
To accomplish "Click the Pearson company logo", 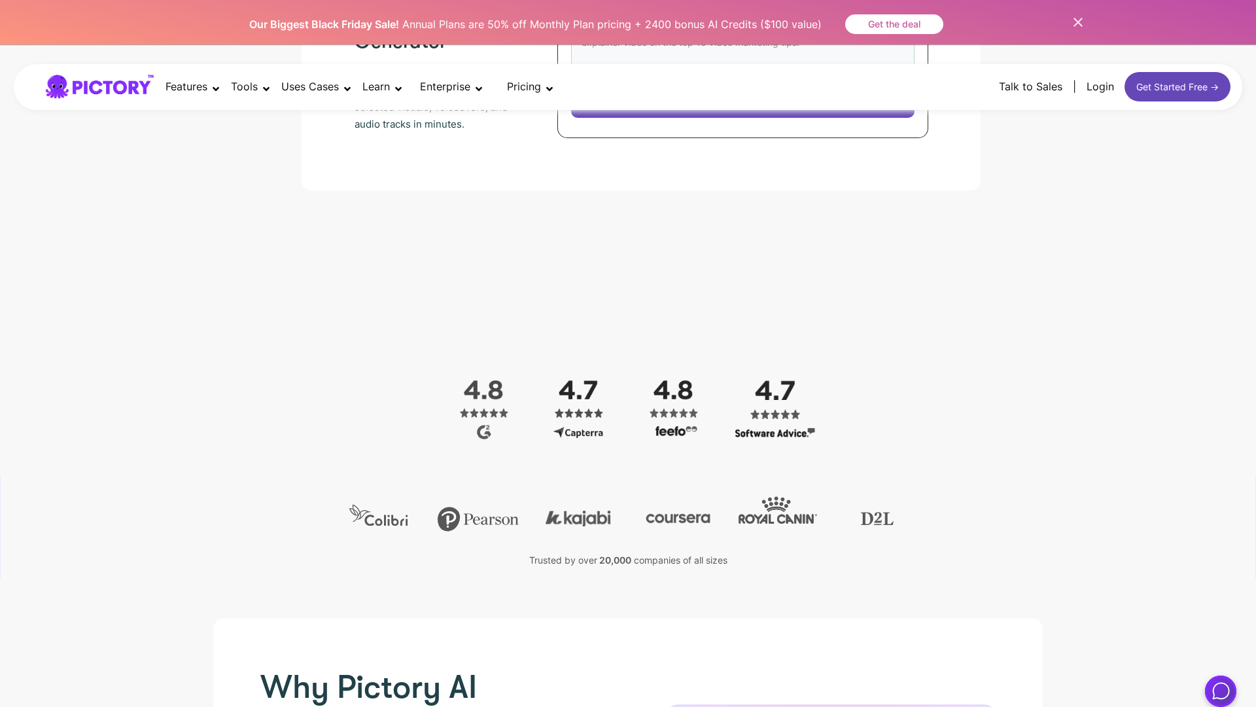I will click(478, 518).
